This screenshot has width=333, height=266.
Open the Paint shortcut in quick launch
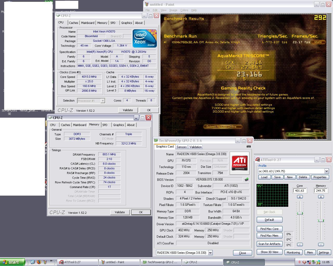click(45, 262)
